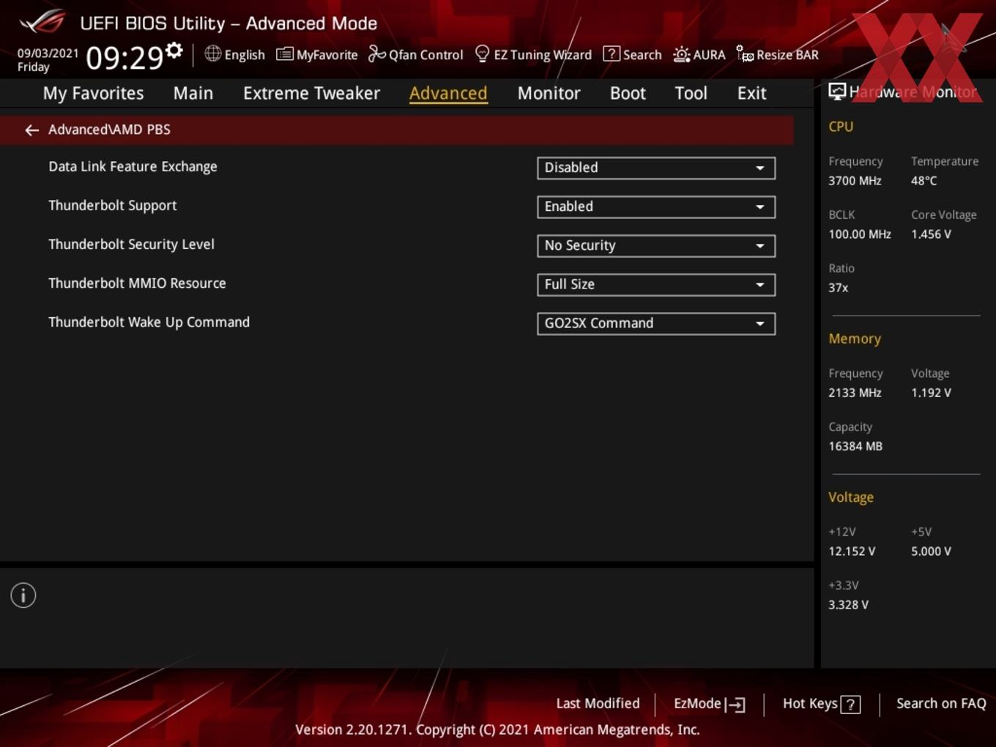Click Ratio value 37x

coord(838,288)
